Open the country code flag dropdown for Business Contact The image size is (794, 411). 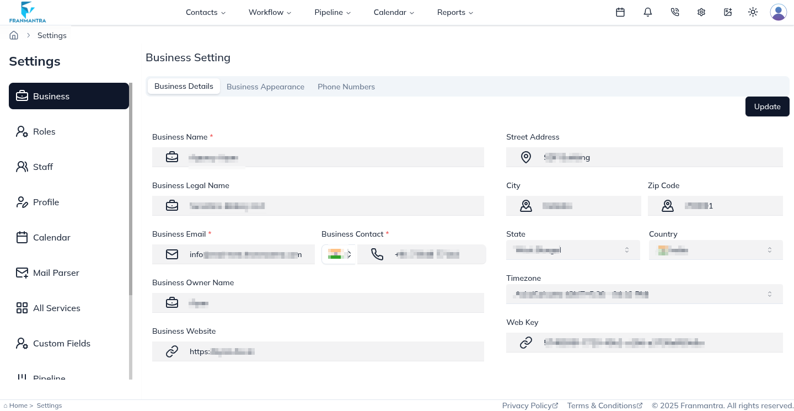click(339, 254)
